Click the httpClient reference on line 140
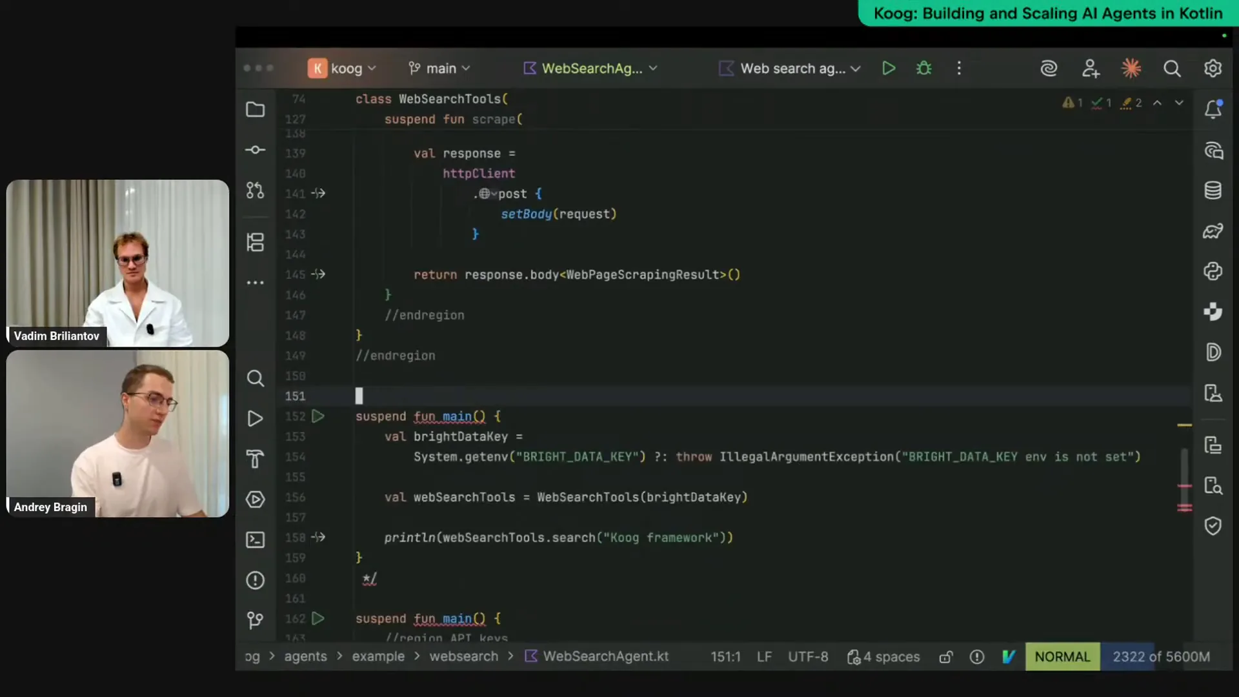This screenshot has width=1239, height=697. [x=479, y=173]
